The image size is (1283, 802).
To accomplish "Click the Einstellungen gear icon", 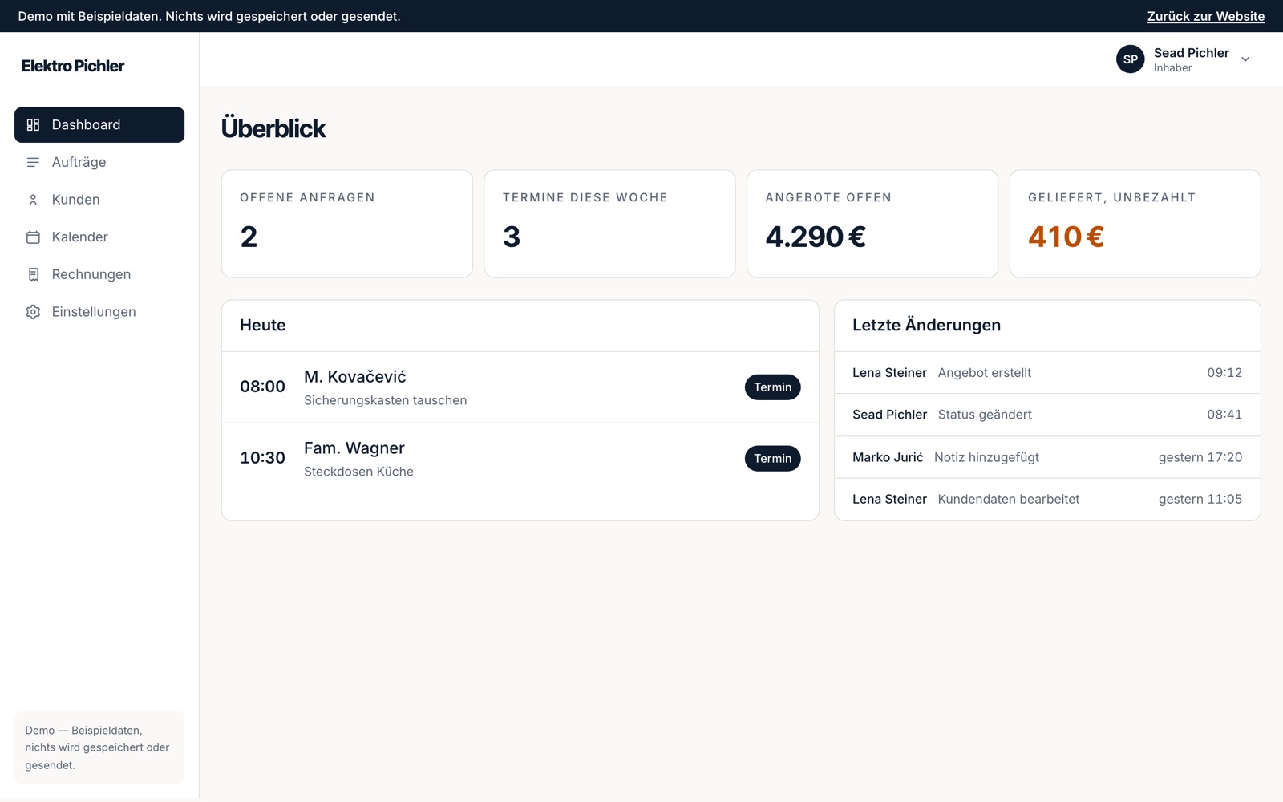I will click(33, 312).
